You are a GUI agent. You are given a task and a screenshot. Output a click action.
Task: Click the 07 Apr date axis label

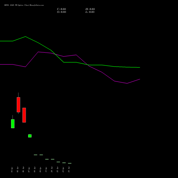point(29,169)
